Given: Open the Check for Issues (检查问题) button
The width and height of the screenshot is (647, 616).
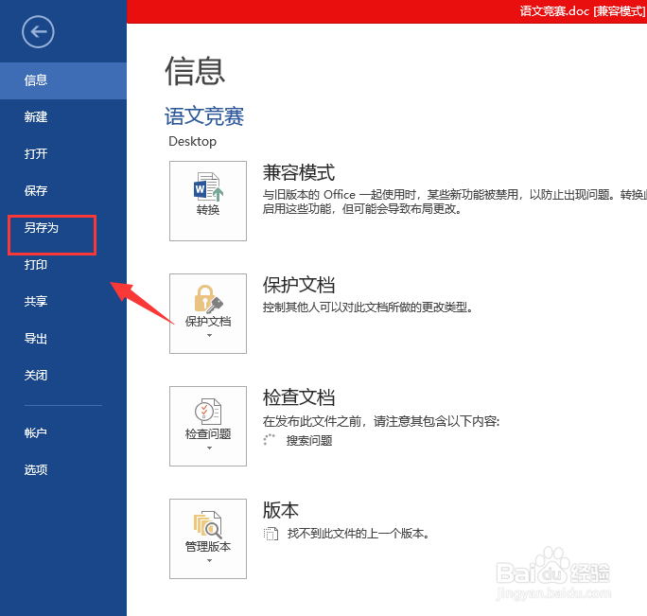Looking at the screenshot, I should [x=208, y=426].
